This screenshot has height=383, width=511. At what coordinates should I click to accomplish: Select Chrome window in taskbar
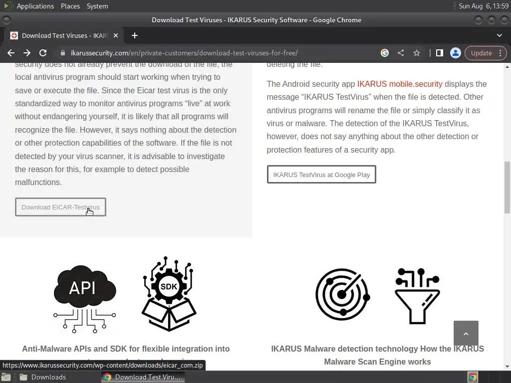point(143,377)
